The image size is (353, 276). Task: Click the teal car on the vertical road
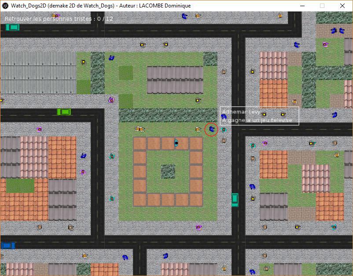[235, 200]
